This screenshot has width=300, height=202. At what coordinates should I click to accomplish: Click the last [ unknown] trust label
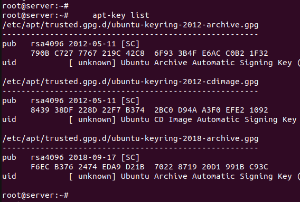coord(92,176)
